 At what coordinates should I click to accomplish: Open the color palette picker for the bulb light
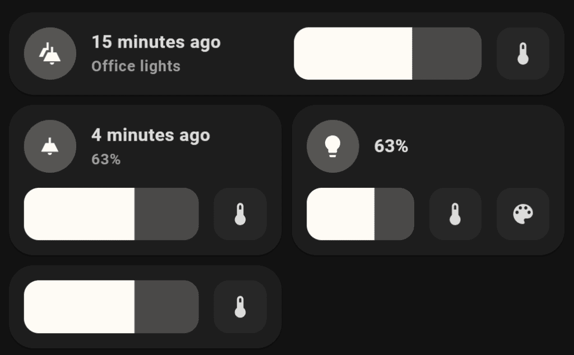[x=523, y=214]
